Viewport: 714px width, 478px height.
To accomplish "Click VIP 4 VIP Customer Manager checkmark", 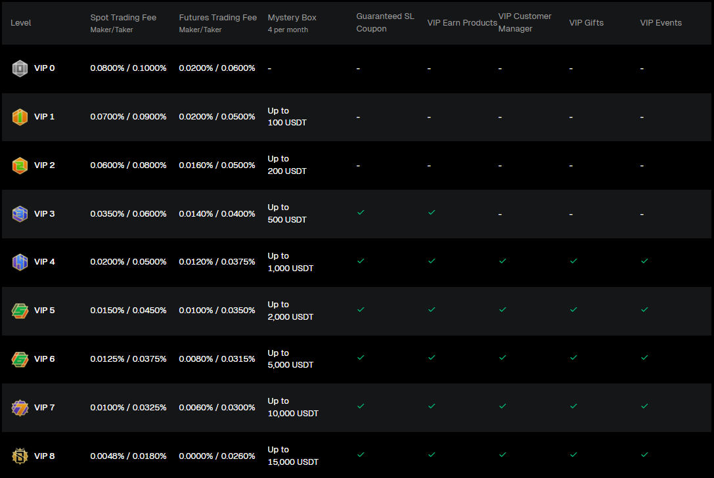I will (502, 261).
